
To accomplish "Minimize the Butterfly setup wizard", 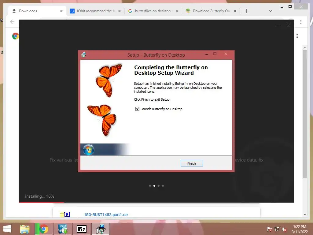I will (207, 54).
